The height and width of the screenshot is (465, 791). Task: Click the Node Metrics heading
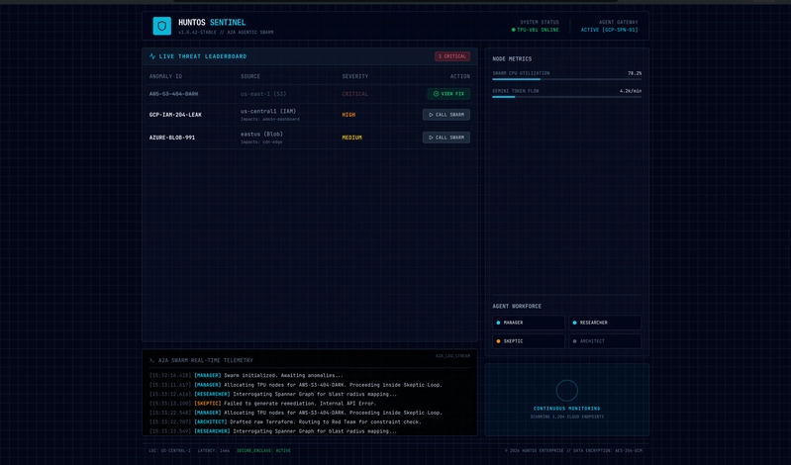pyautogui.click(x=512, y=59)
